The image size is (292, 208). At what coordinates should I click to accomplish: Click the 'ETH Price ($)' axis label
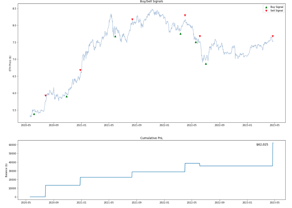[10, 63]
